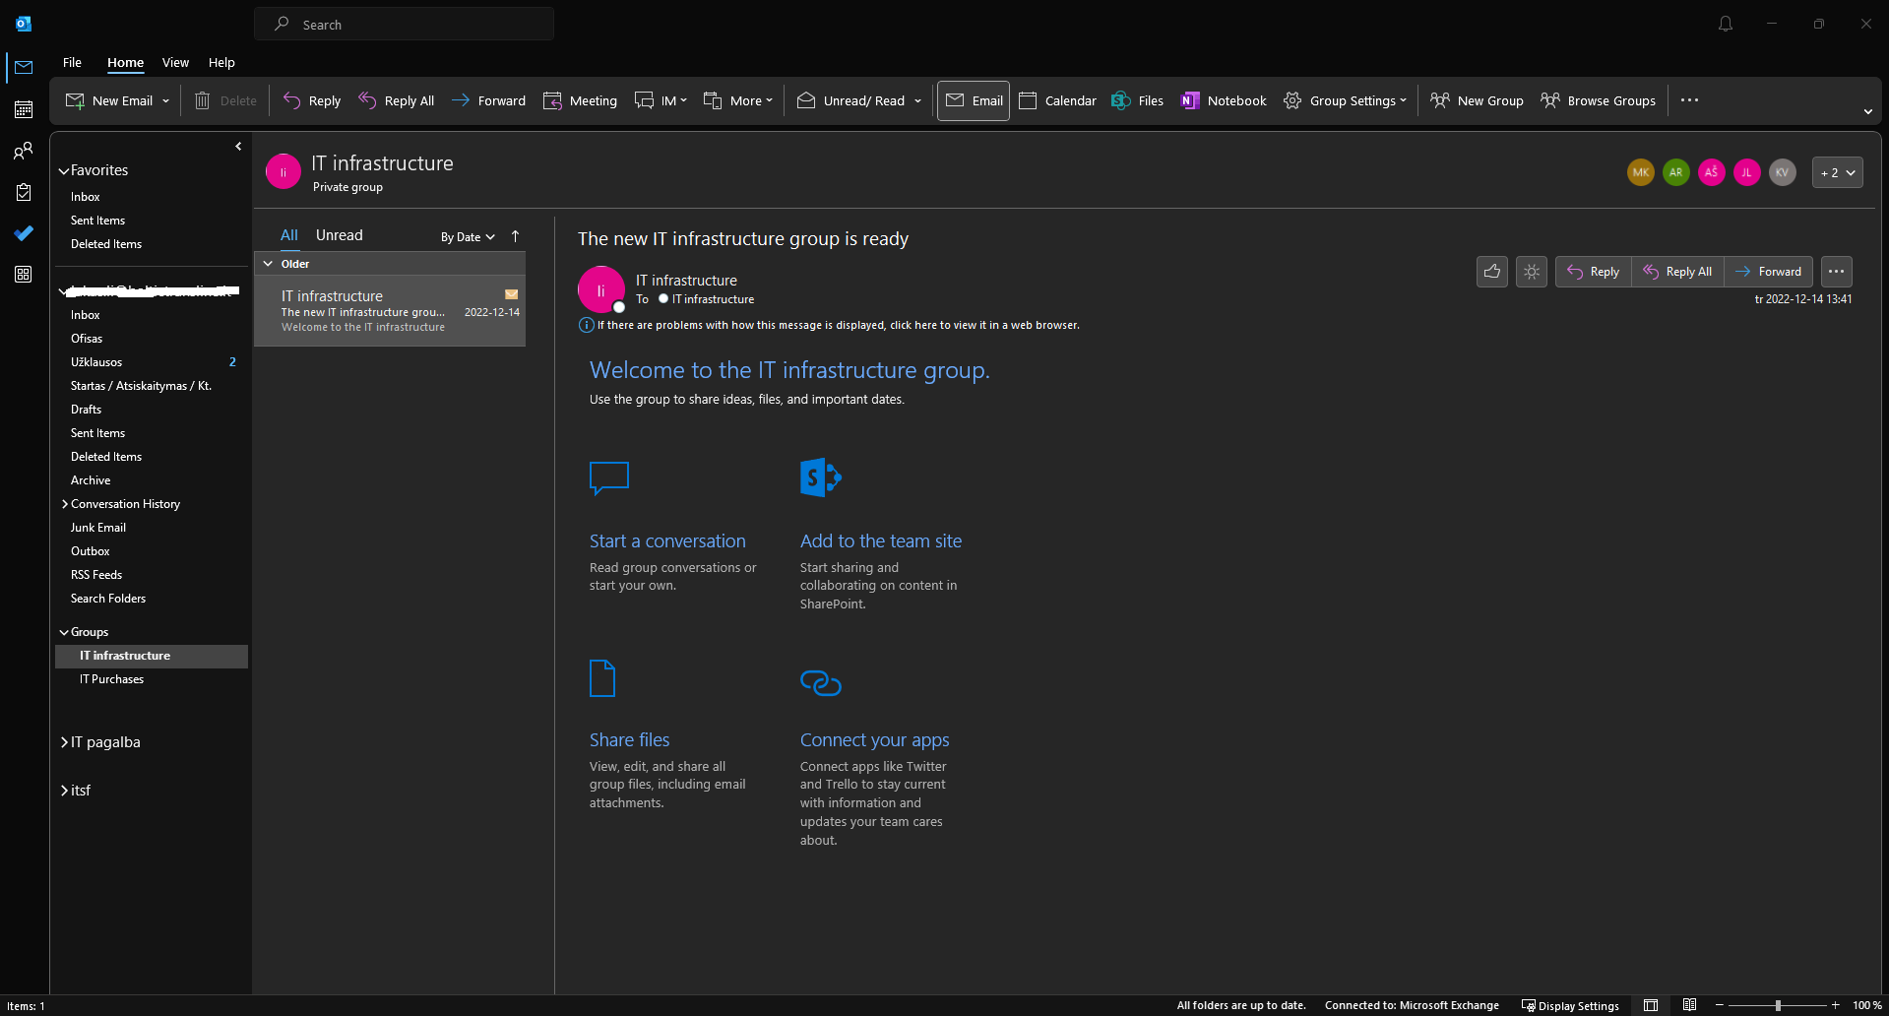
Task: Show only Unread messages filter
Action: click(340, 235)
